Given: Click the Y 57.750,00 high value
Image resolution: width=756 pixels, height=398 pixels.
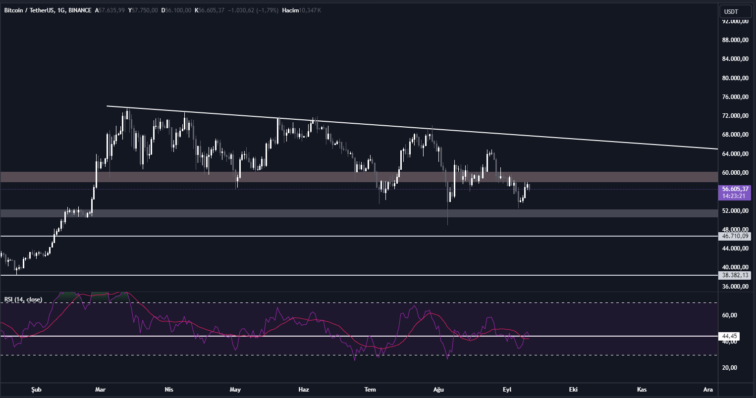Looking at the screenshot, I should (x=143, y=10).
